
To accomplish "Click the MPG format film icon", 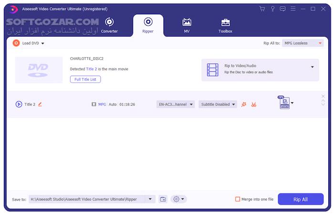I will pyautogui.click(x=94, y=104).
